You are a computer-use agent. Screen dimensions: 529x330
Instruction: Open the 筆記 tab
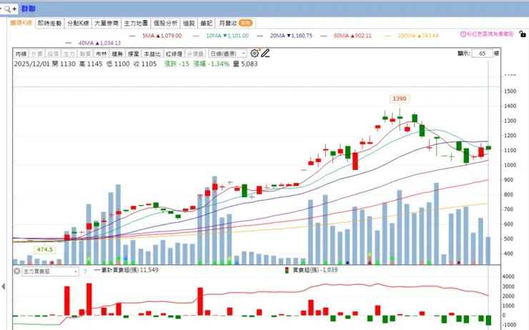pos(206,23)
